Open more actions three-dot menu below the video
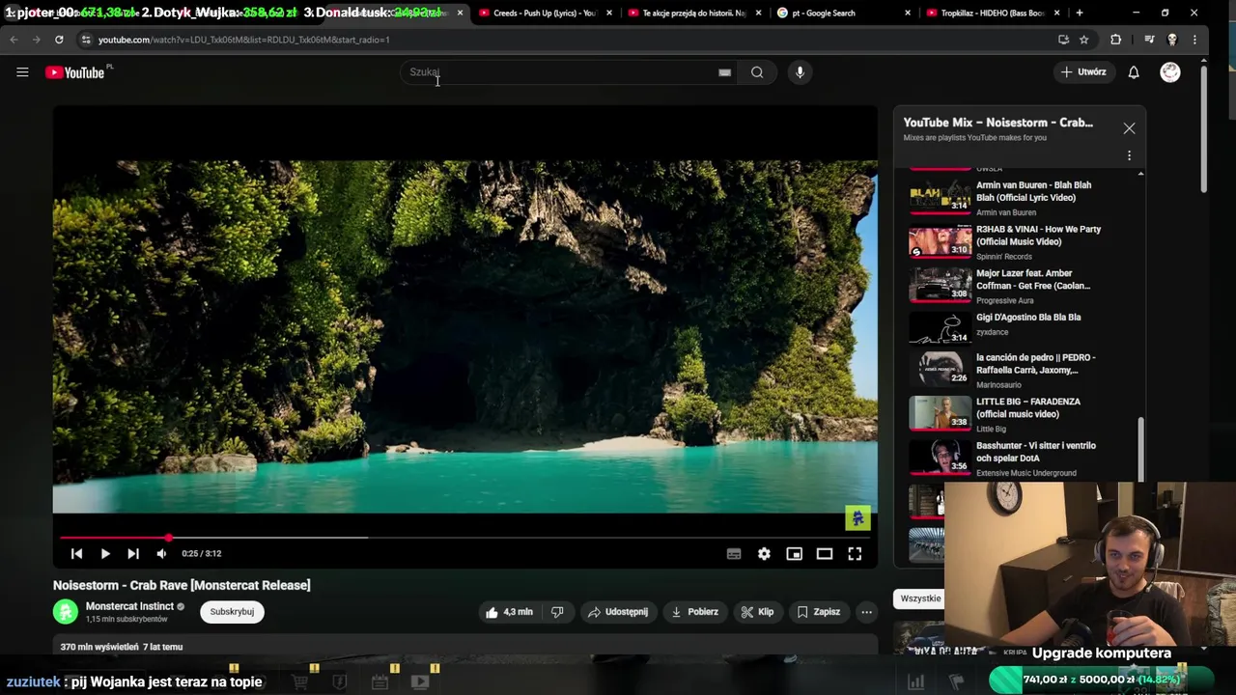This screenshot has width=1236, height=695. point(866,612)
